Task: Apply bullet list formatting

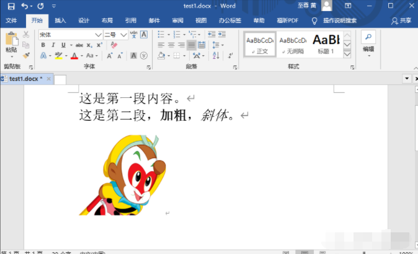Action: [161, 34]
